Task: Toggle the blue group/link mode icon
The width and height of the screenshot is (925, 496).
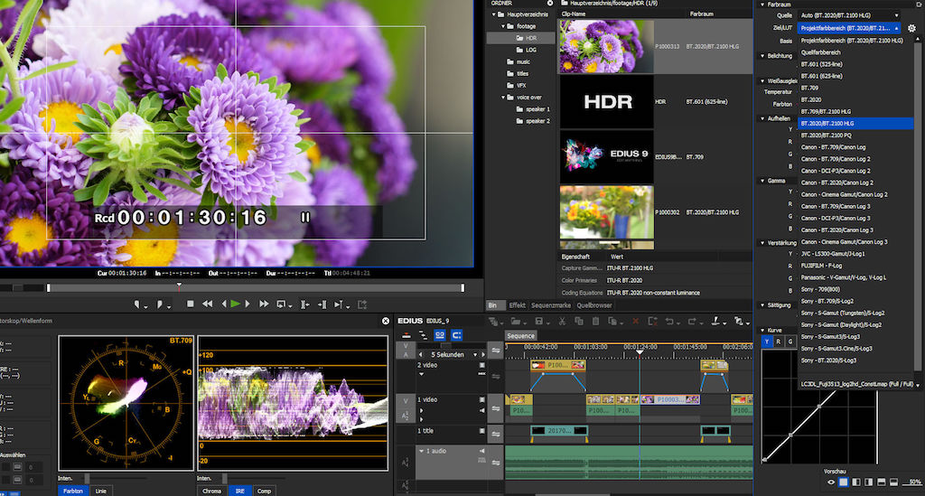Action: click(x=440, y=335)
